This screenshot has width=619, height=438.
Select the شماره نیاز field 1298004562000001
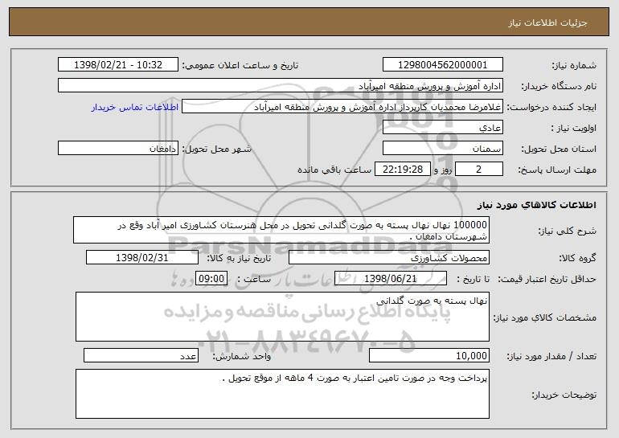click(x=442, y=65)
